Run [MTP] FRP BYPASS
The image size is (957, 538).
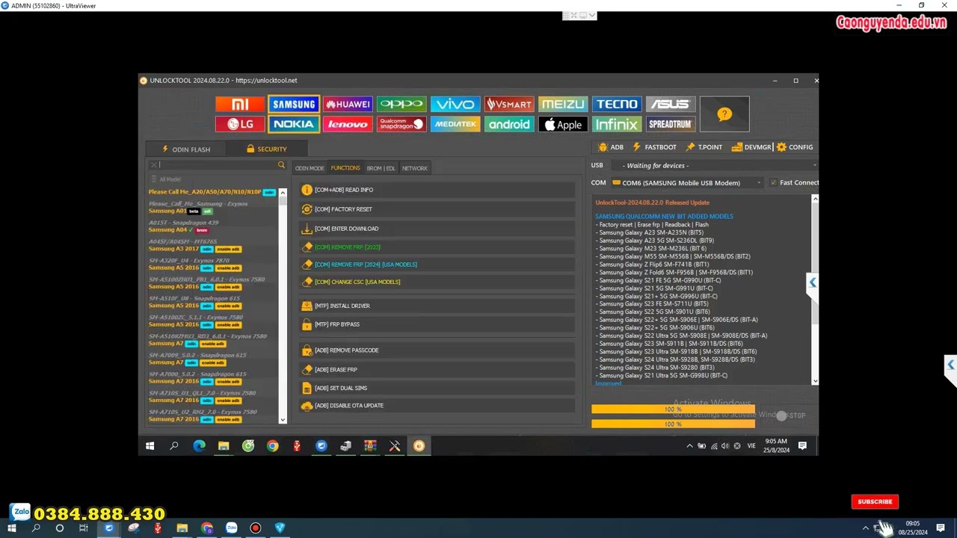tap(437, 324)
